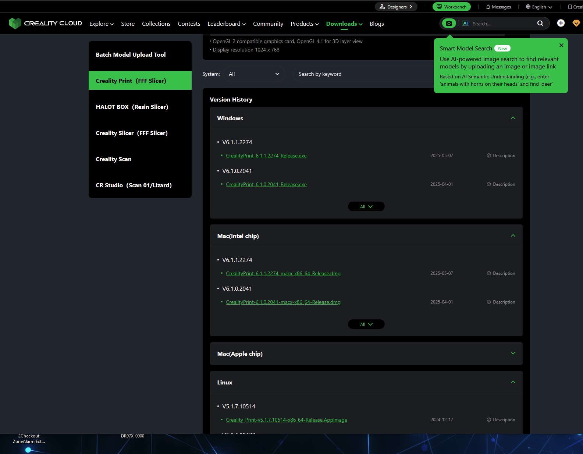The width and height of the screenshot is (583, 454).
Task: Open Description for V6.1.1.2274 Windows release
Action: (x=501, y=156)
